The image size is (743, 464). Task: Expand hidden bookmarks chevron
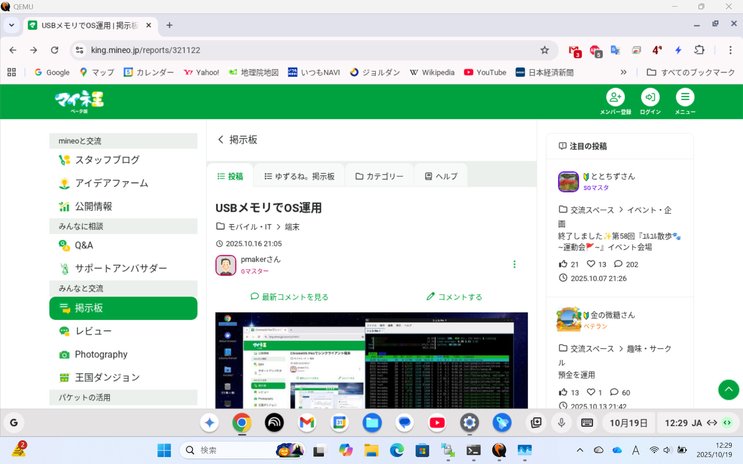(x=623, y=72)
